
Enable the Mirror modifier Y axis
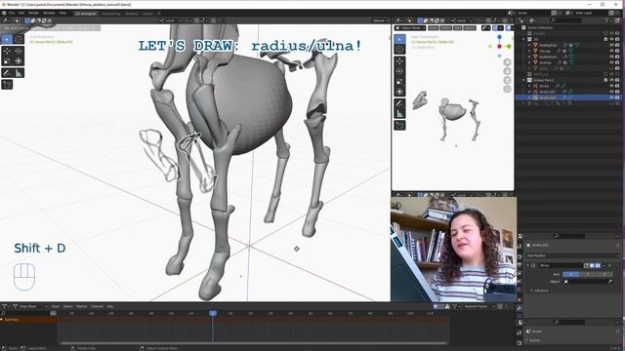point(588,274)
